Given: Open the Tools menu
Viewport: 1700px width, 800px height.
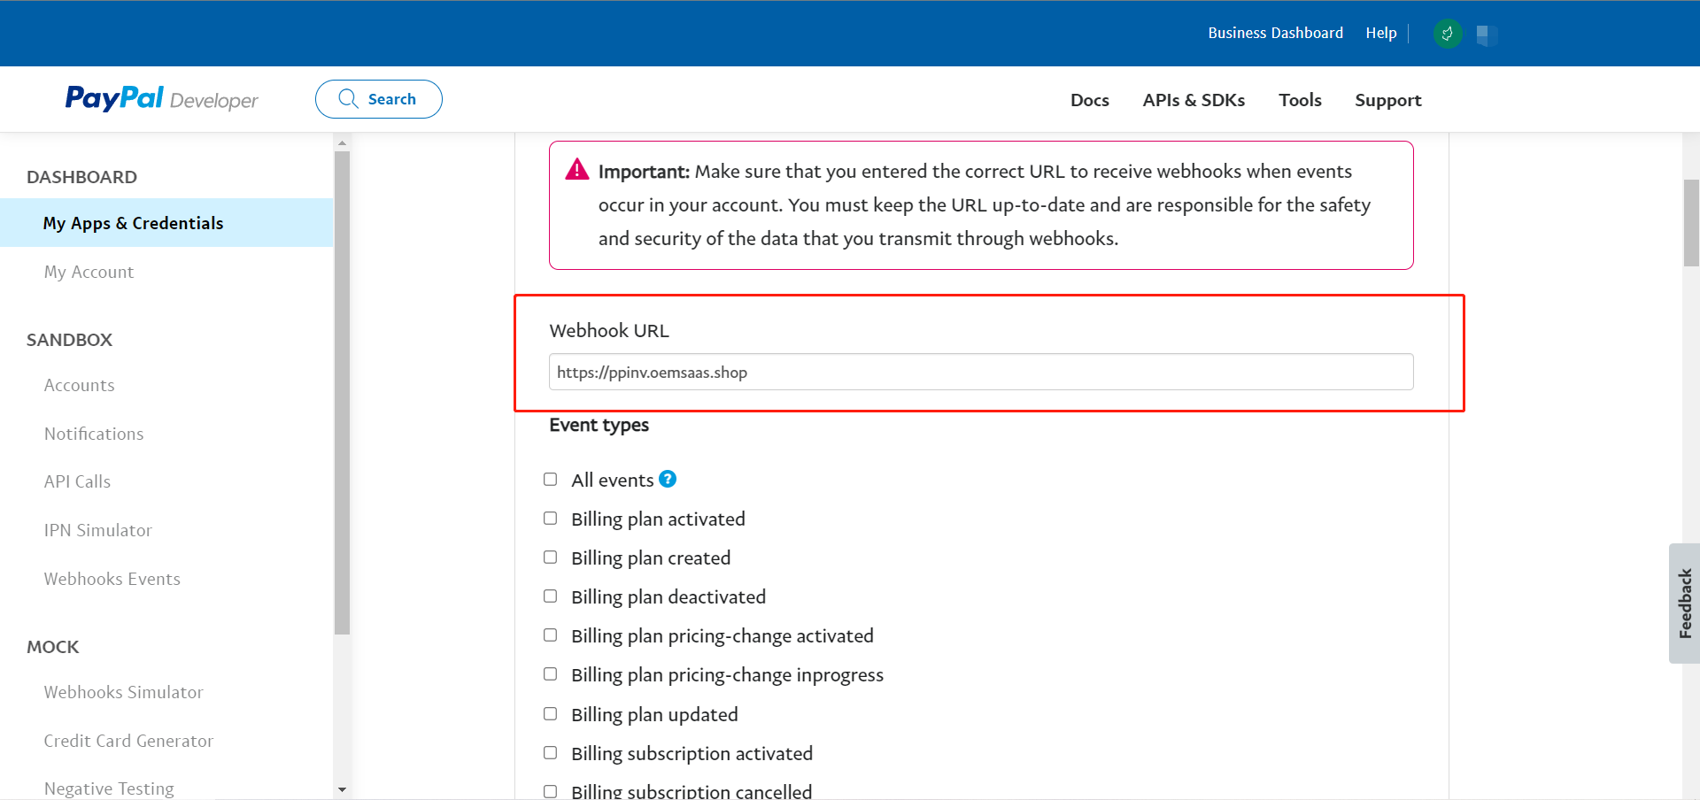Looking at the screenshot, I should click(1300, 100).
